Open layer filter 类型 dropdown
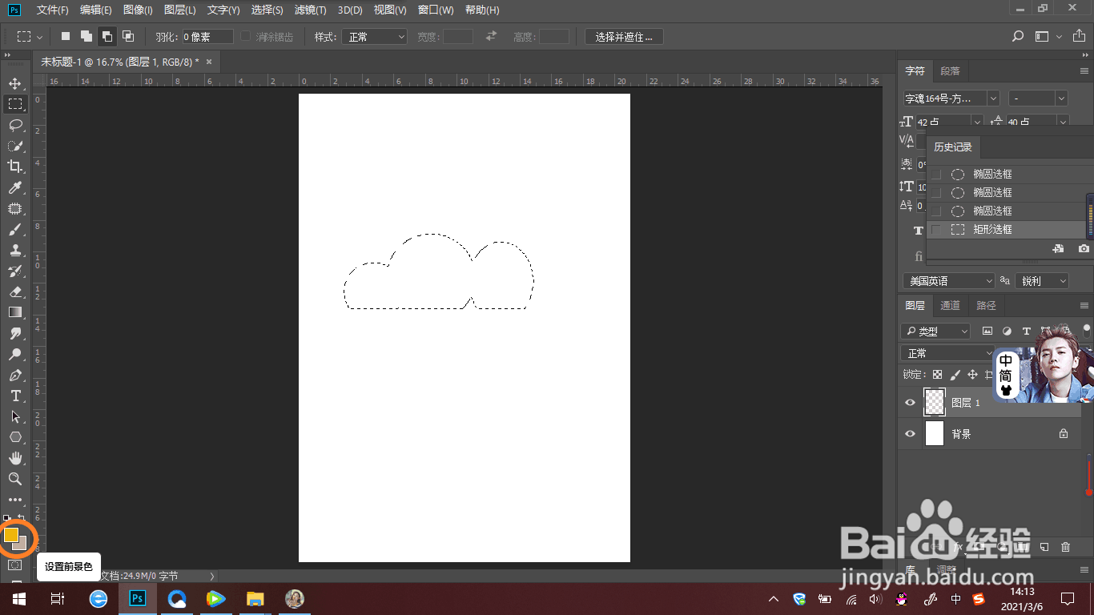 [x=935, y=331]
